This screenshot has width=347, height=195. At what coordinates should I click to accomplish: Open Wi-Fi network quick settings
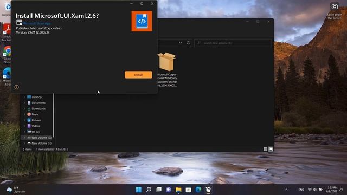(310, 190)
